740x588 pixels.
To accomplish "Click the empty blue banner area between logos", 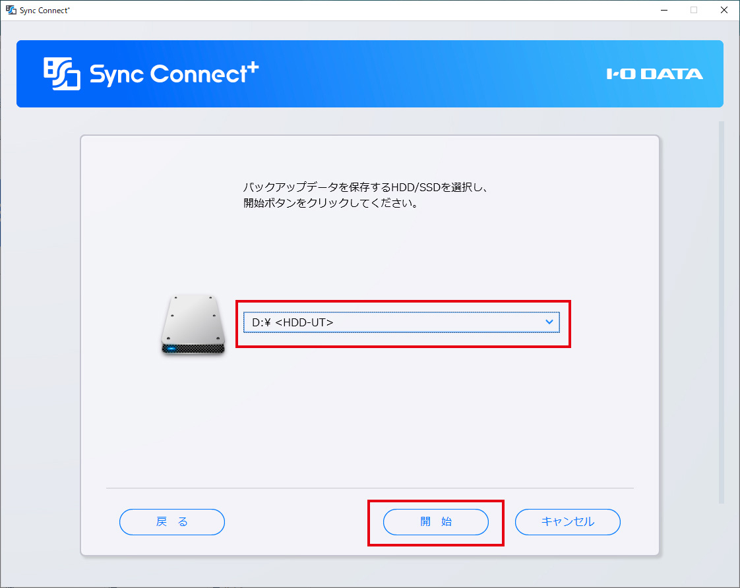I will pos(429,74).
